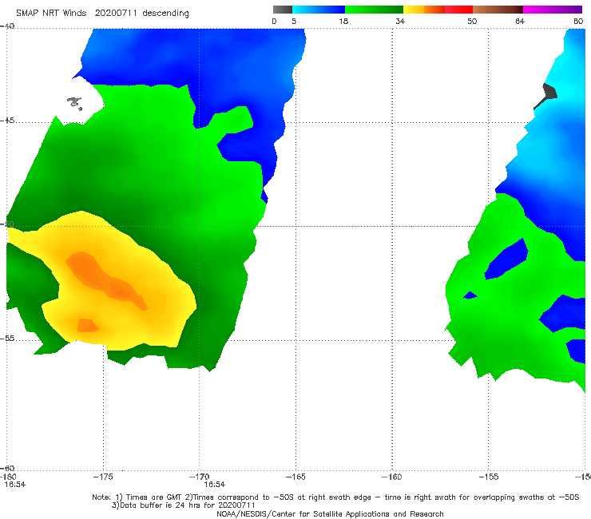Image resolution: width=591 pixels, height=519 pixels.
Task: Click the date '20200711' in the title
Action: (116, 14)
